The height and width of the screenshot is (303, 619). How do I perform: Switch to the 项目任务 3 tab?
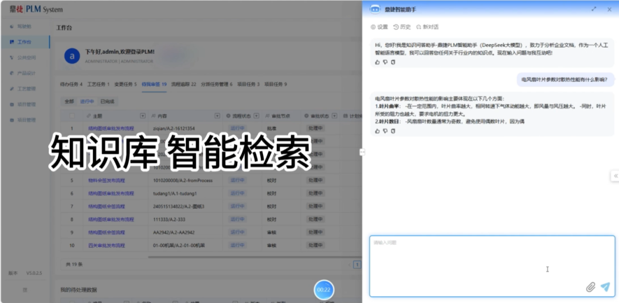[x=248, y=84]
